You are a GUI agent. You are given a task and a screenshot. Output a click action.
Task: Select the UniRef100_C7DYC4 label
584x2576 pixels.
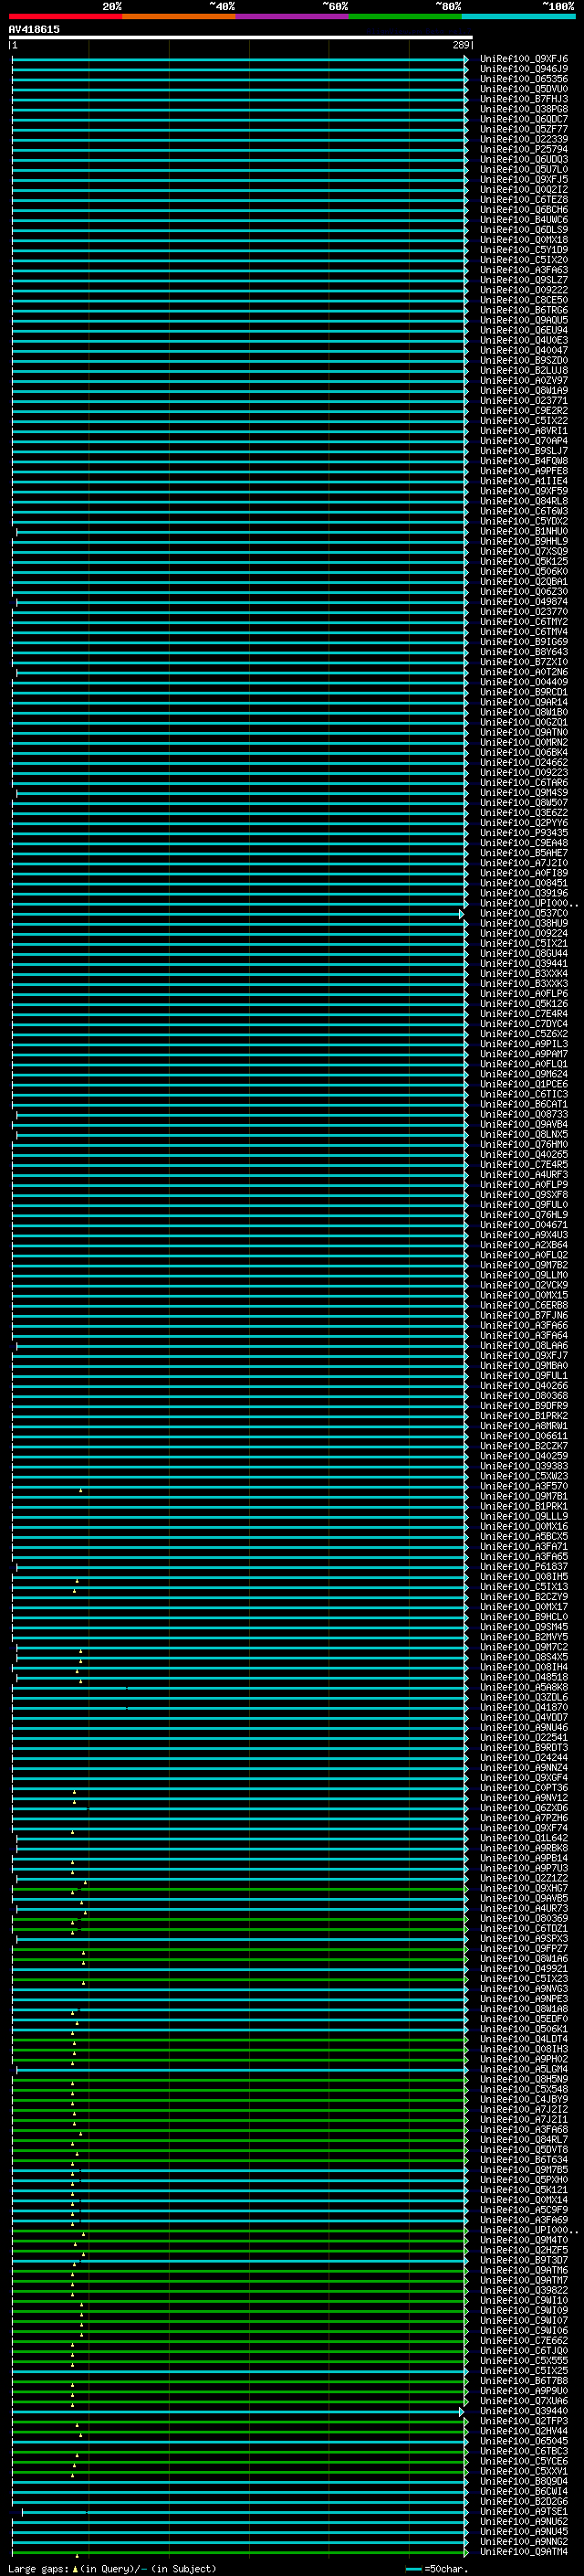(524, 1024)
